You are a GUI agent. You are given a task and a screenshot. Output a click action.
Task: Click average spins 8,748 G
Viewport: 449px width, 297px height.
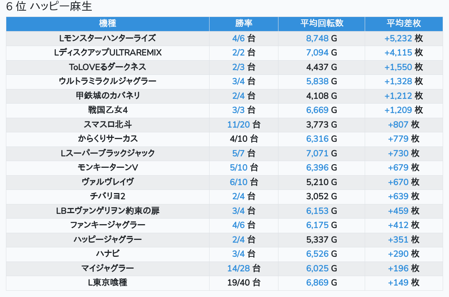pos(321,38)
